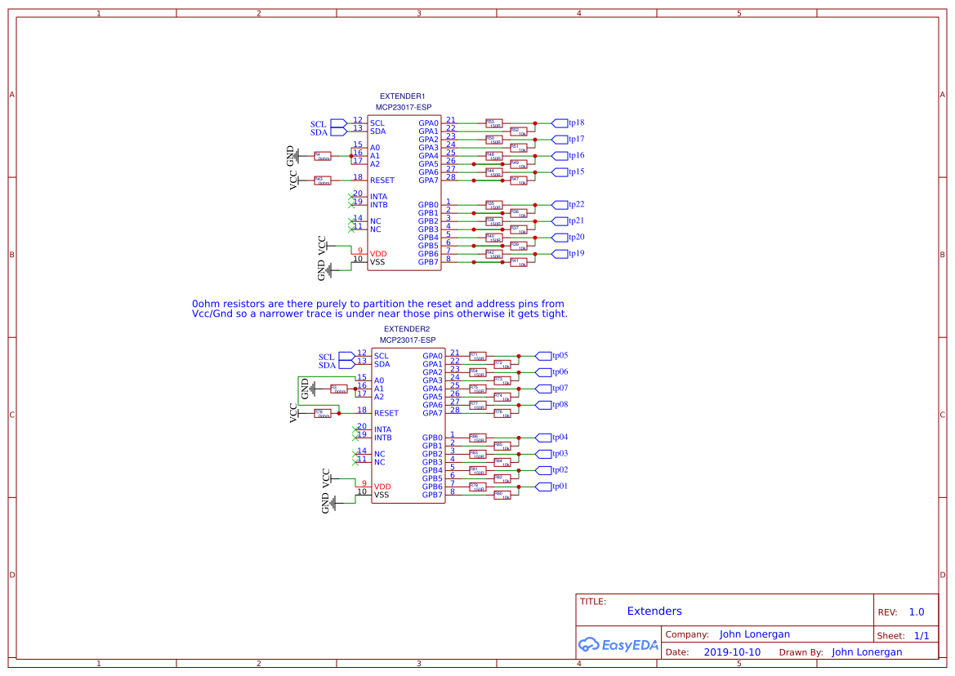The image size is (955, 676).
Task: Select resistor R43 on EXTENDER1 RESET line
Action: tap(323, 180)
